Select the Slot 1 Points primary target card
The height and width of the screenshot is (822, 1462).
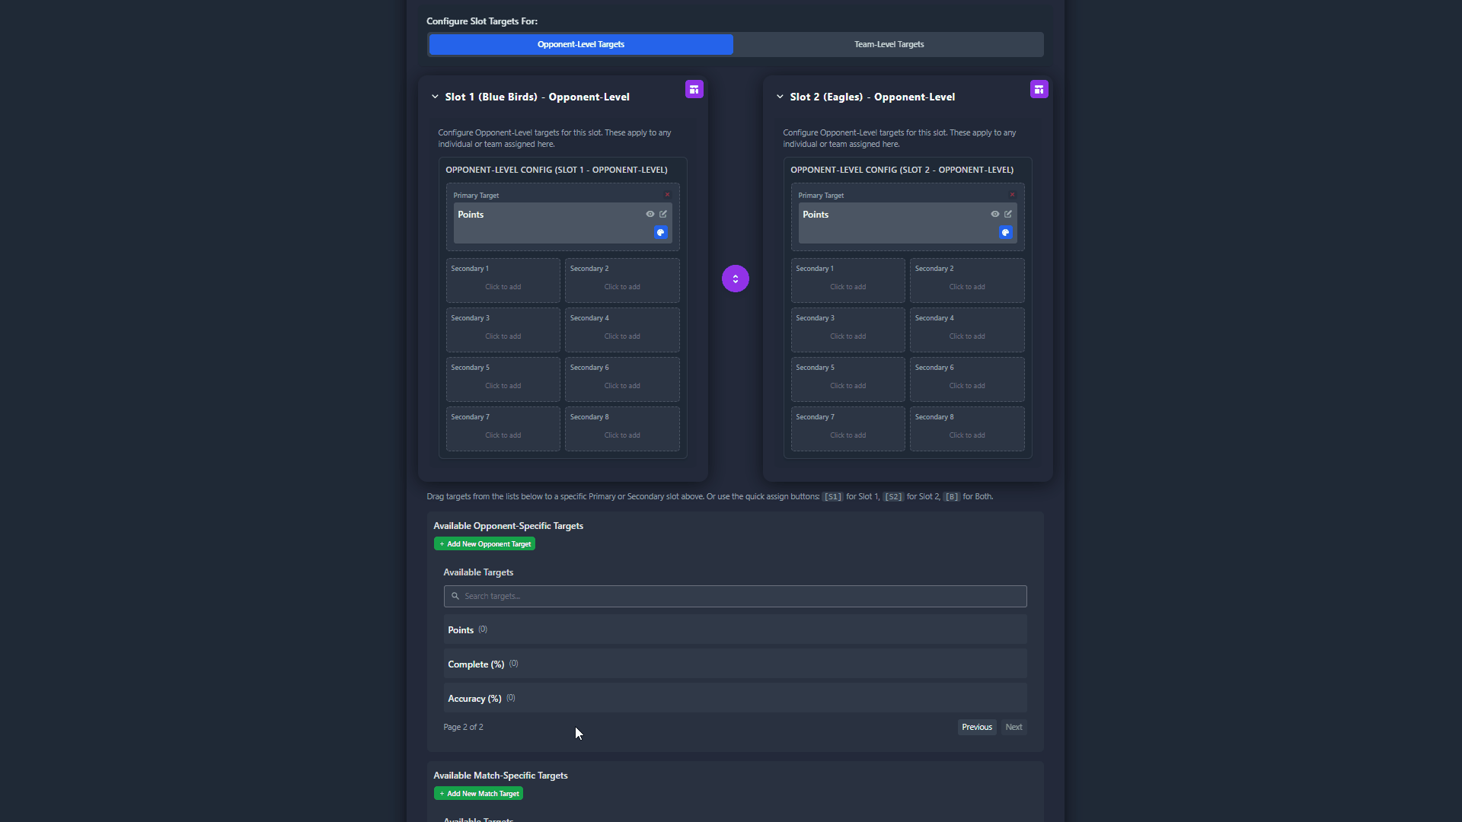tap(563, 223)
